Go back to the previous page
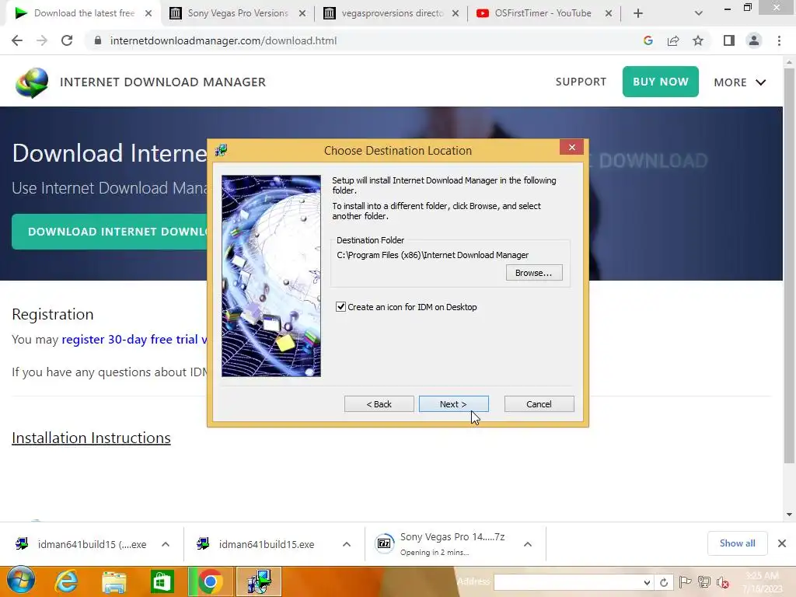 17,40
